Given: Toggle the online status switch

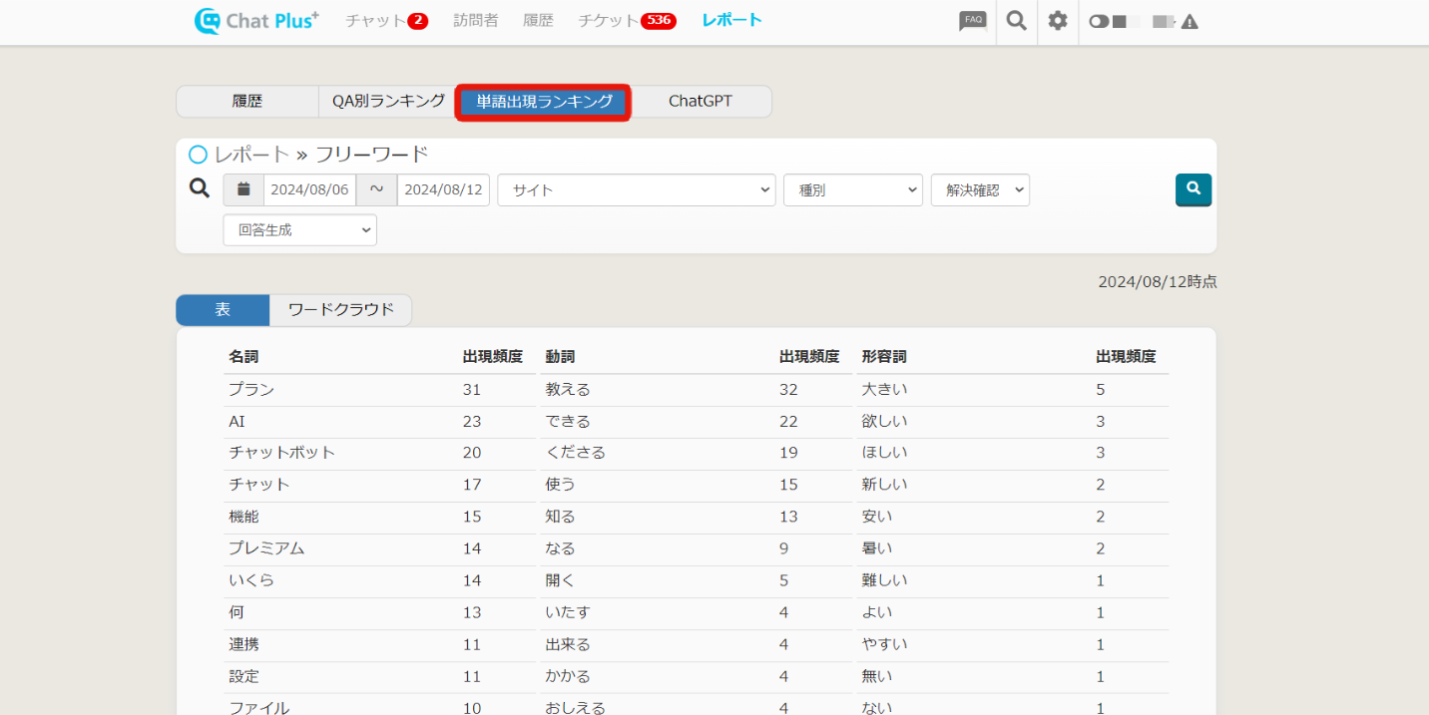Looking at the screenshot, I should pos(1099,22).
